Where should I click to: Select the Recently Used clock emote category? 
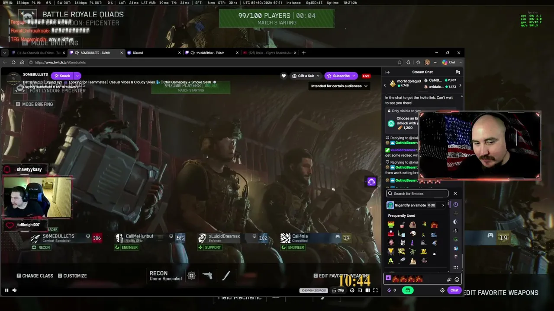(x=455, y=205)
